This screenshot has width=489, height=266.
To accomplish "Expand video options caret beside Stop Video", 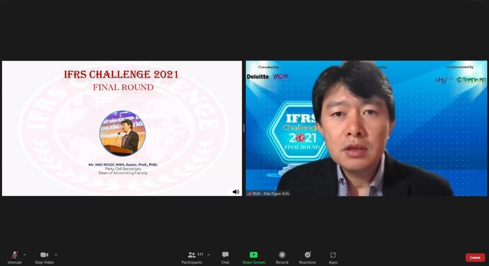I will (x=56, y=255).
